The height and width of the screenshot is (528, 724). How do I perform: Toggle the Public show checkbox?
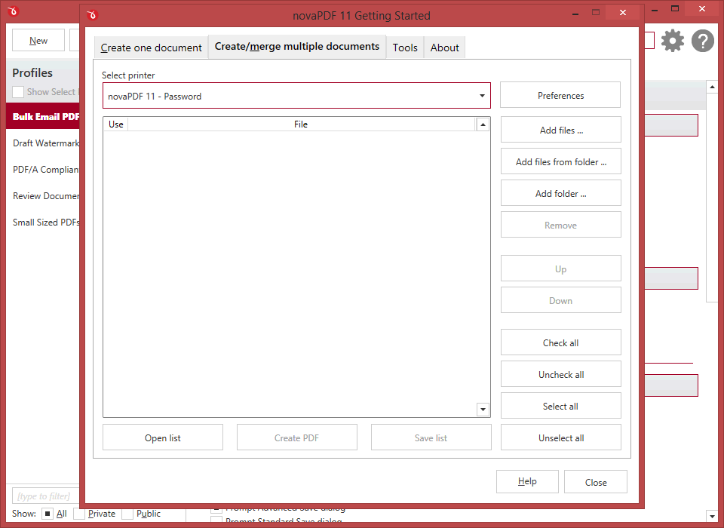point(128,514)
